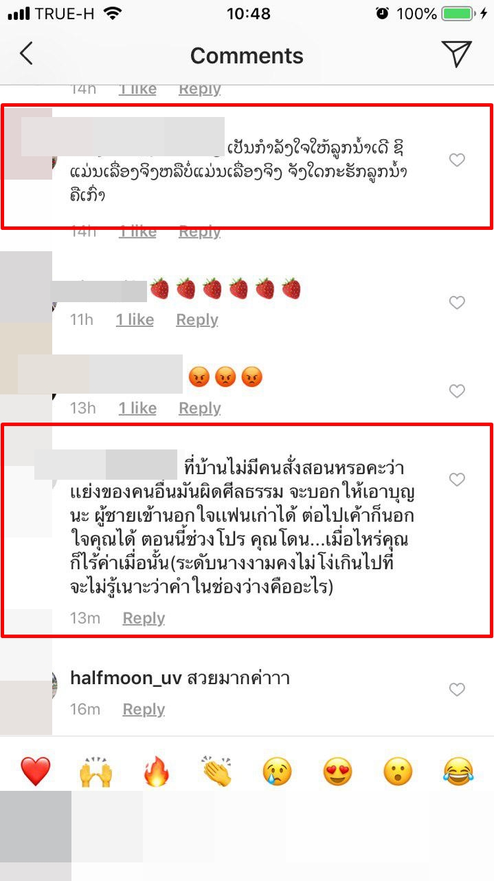Like the angry face emoji comment
Viewport: 494px width, 881px height.
pyautogui.click(x=457, y=391)
